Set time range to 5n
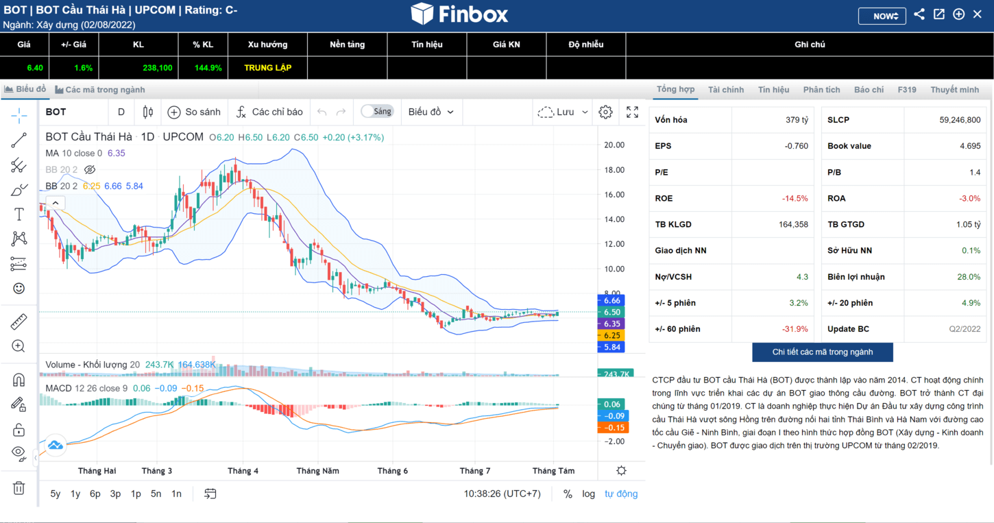The height and width of the screenshot is (523, 994). point(156,494)
